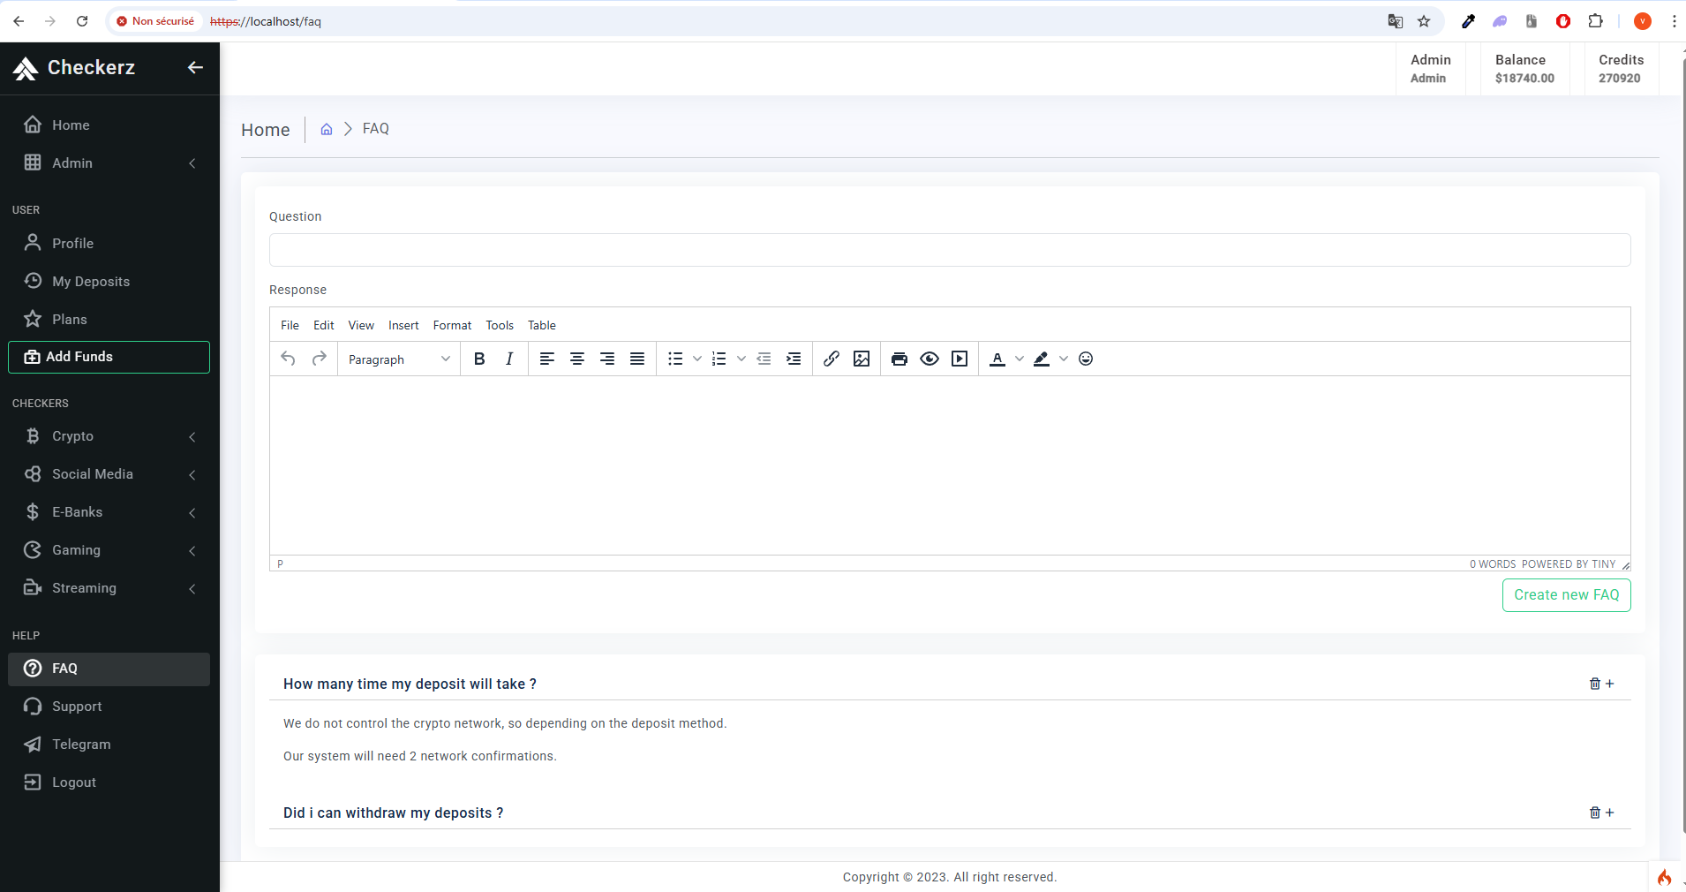This screenshot has width=1686, height=892.
Task: Click the breadcrumb home icon
Action: click(x=326, y=129)
